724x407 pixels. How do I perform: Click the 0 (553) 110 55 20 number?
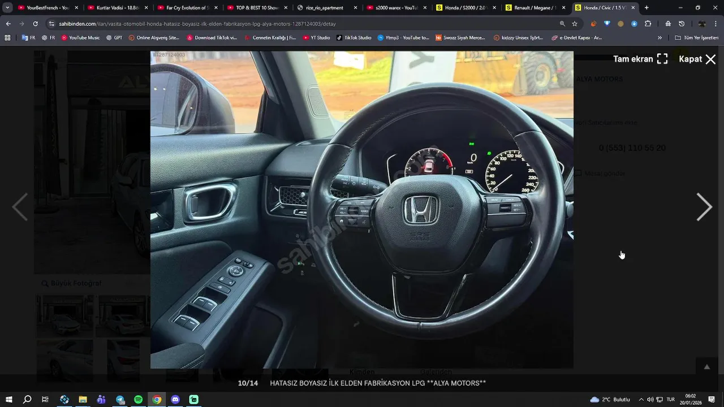(x=632, y=148)
